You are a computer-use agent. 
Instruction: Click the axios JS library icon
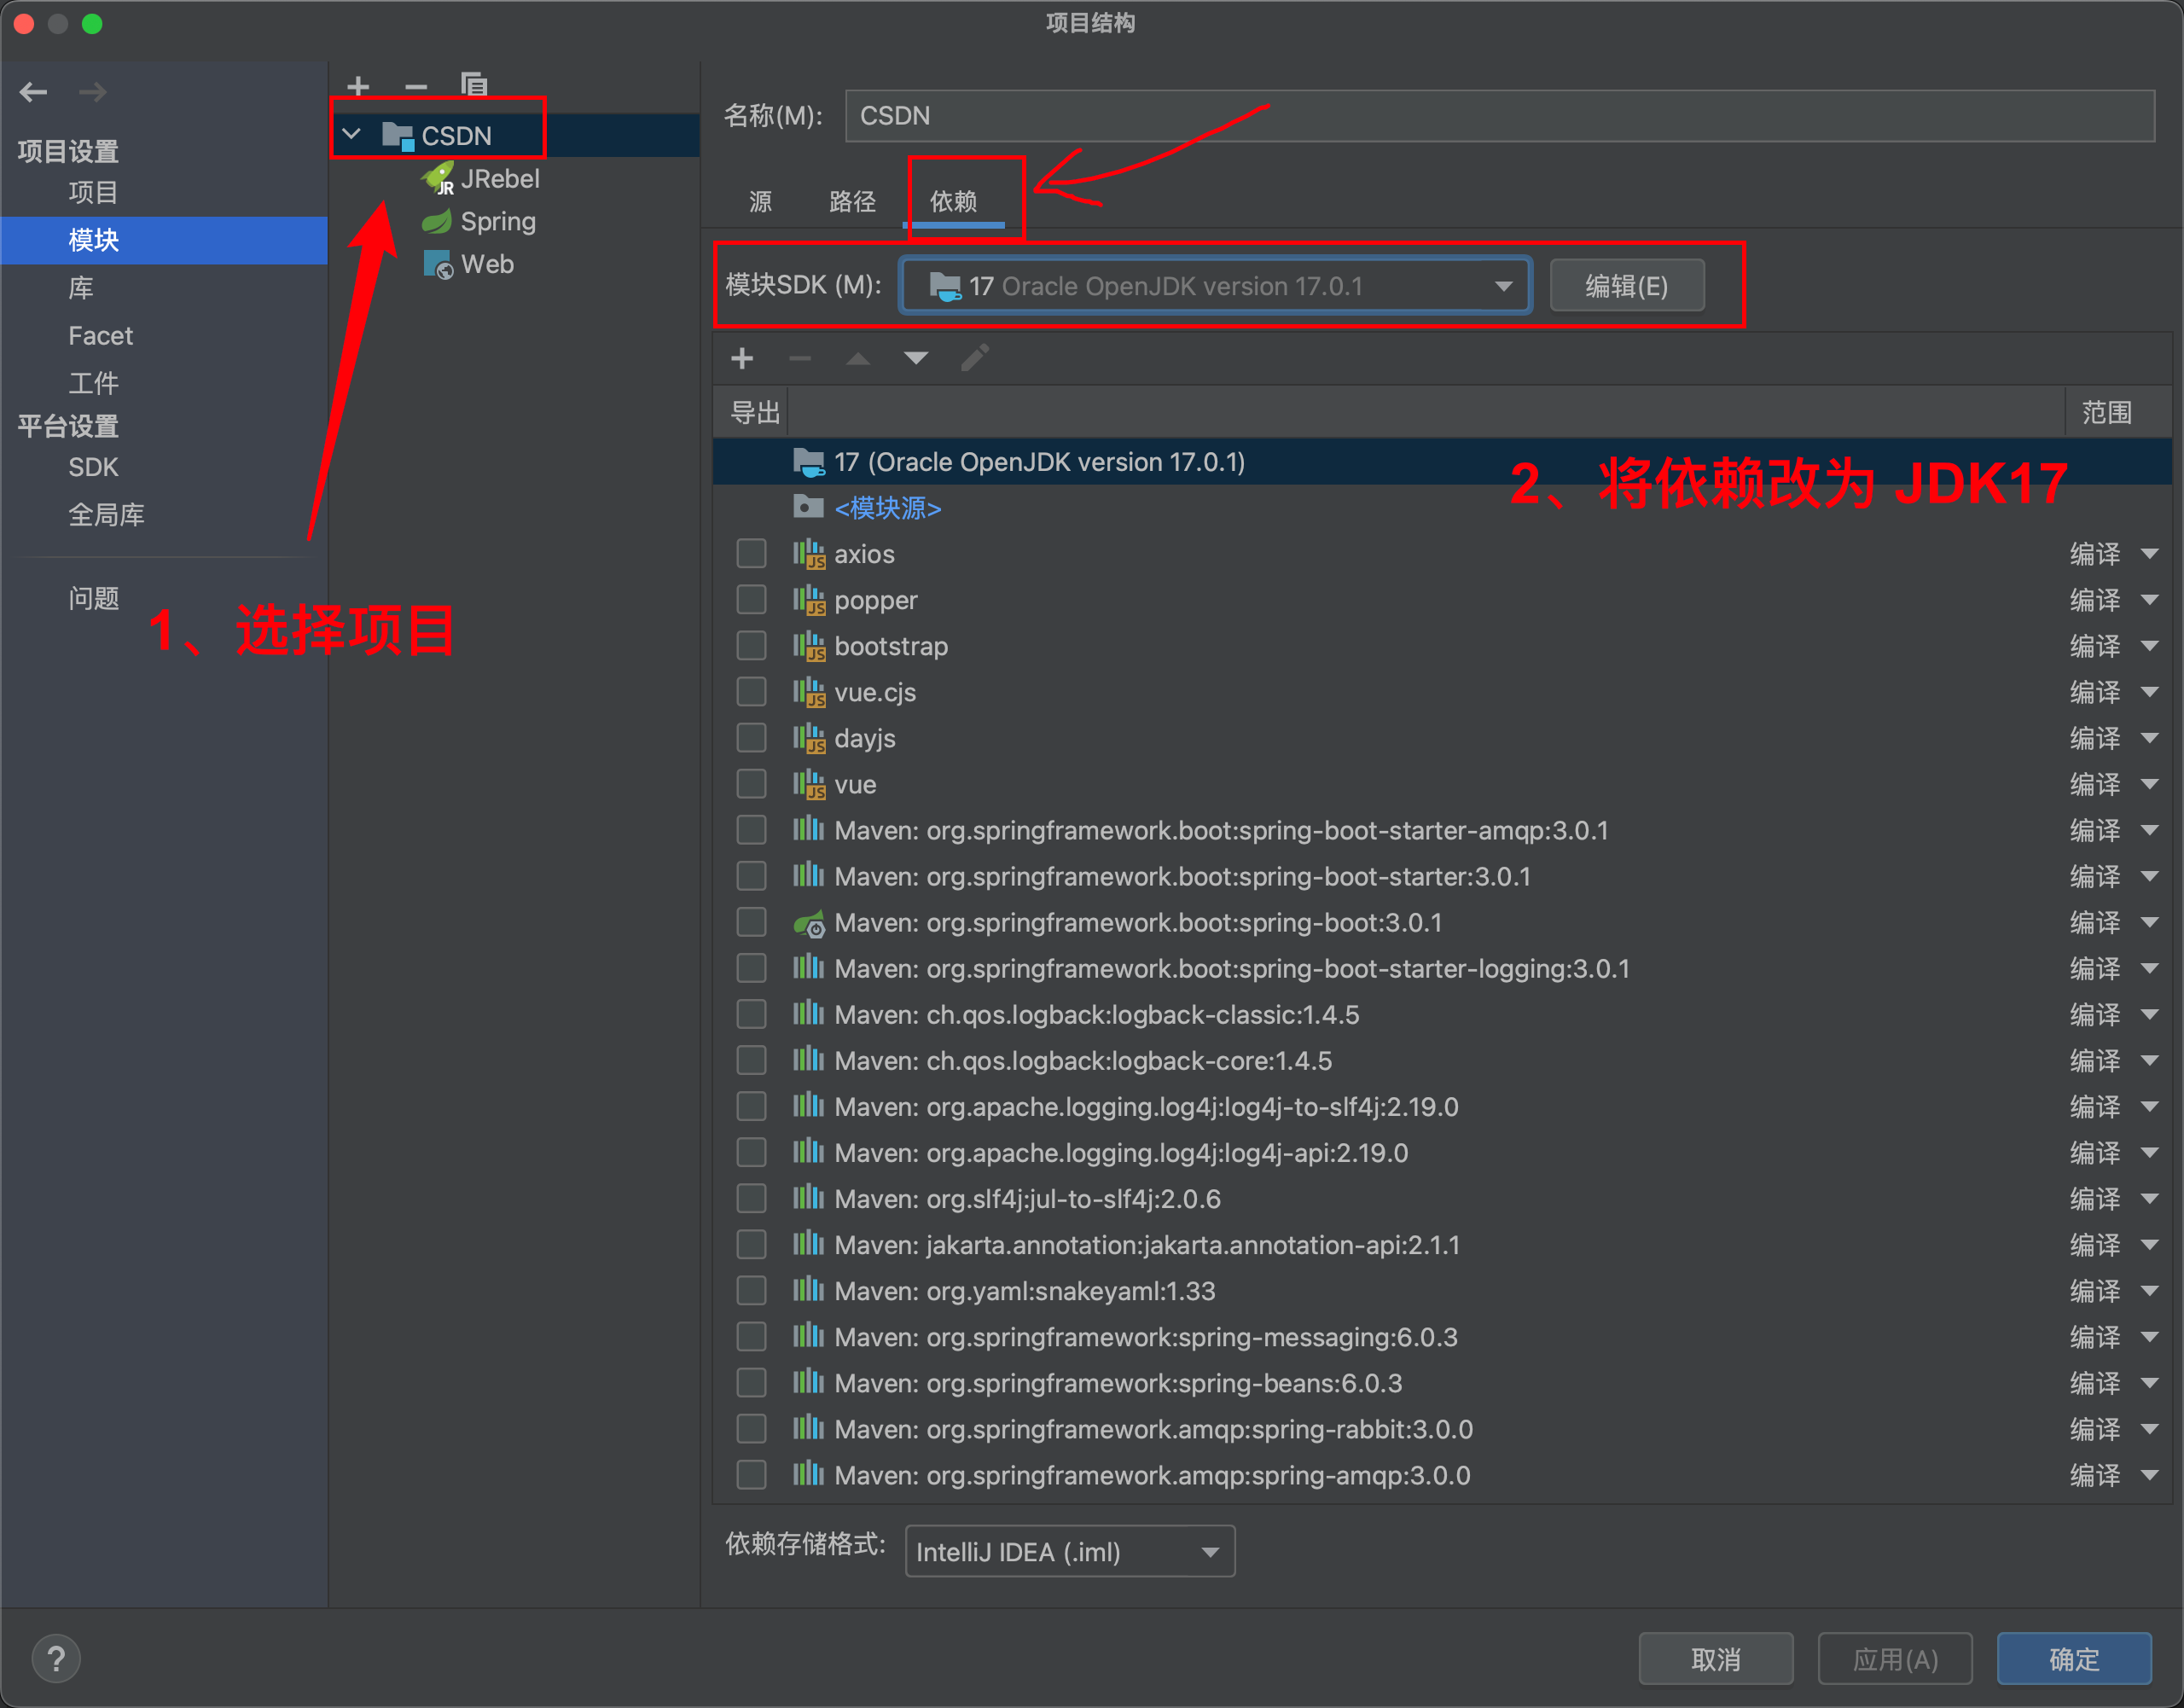[x=809, y=554]
